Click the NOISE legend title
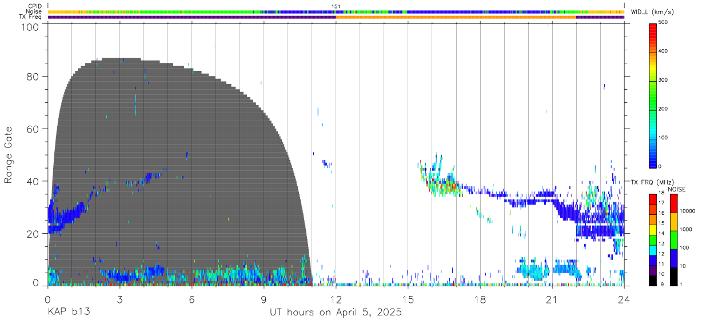702x324 pixels. click(x=676, y=189)
